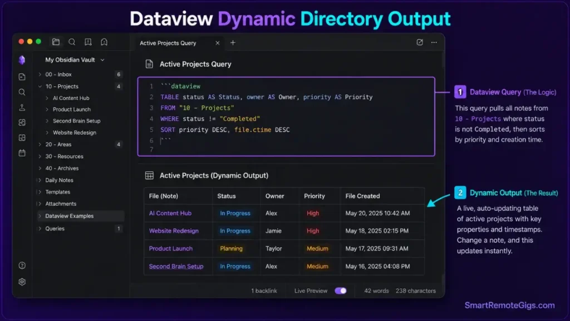Screen dimensions: 570x321
Task: Click the edit mode icon top right
Action: (420, 42)
